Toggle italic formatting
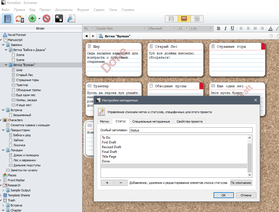The width and height of the screenshot is (279, 212). pyautogui.click(x=225, y=28)
